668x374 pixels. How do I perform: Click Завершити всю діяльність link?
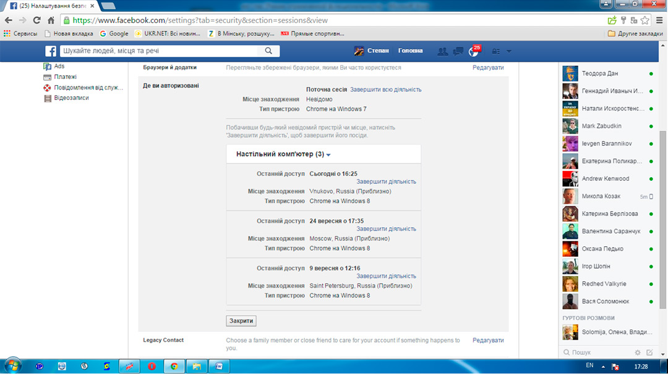(x=385, y=89)
